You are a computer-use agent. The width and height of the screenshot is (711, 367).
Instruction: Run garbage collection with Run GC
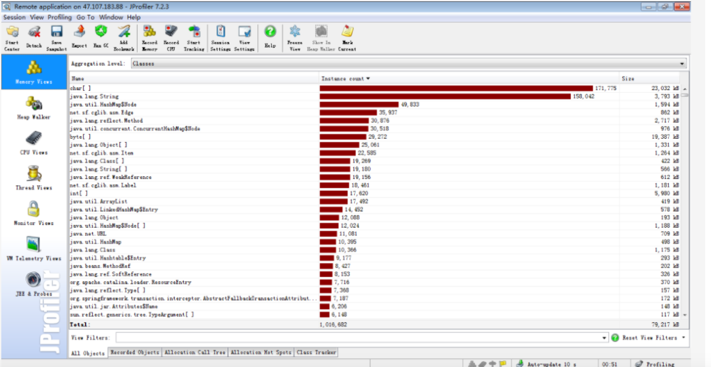click(101, 38)
